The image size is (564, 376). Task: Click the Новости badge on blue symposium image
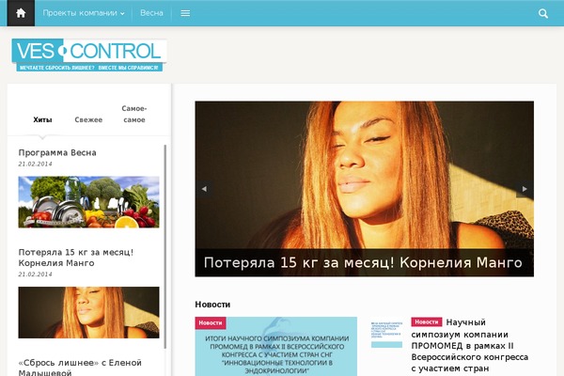(x=211, y=323)
